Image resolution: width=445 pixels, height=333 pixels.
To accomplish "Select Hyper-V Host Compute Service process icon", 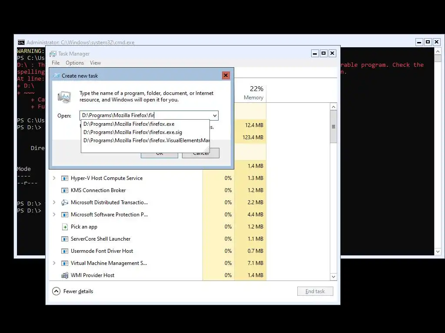I will tap(65, 178).
